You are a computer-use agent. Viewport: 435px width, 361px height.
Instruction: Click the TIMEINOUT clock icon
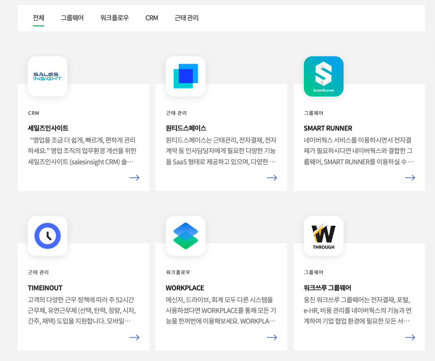[x=48, y=236]
